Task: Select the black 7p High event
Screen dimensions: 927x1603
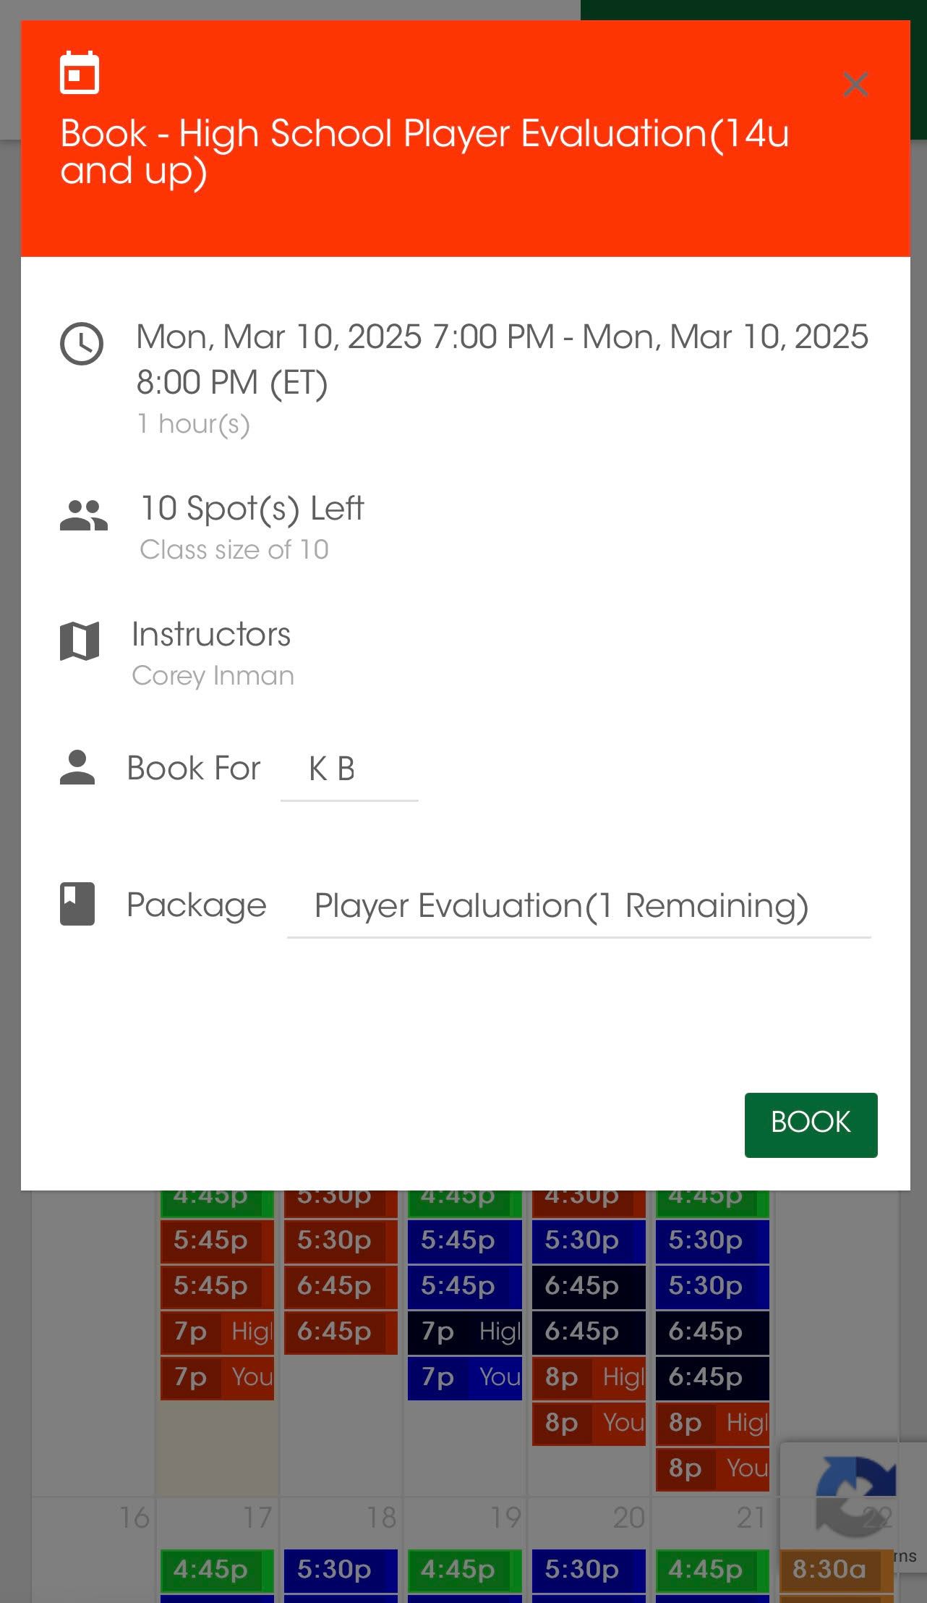Action: click(x=464, y=1331)
